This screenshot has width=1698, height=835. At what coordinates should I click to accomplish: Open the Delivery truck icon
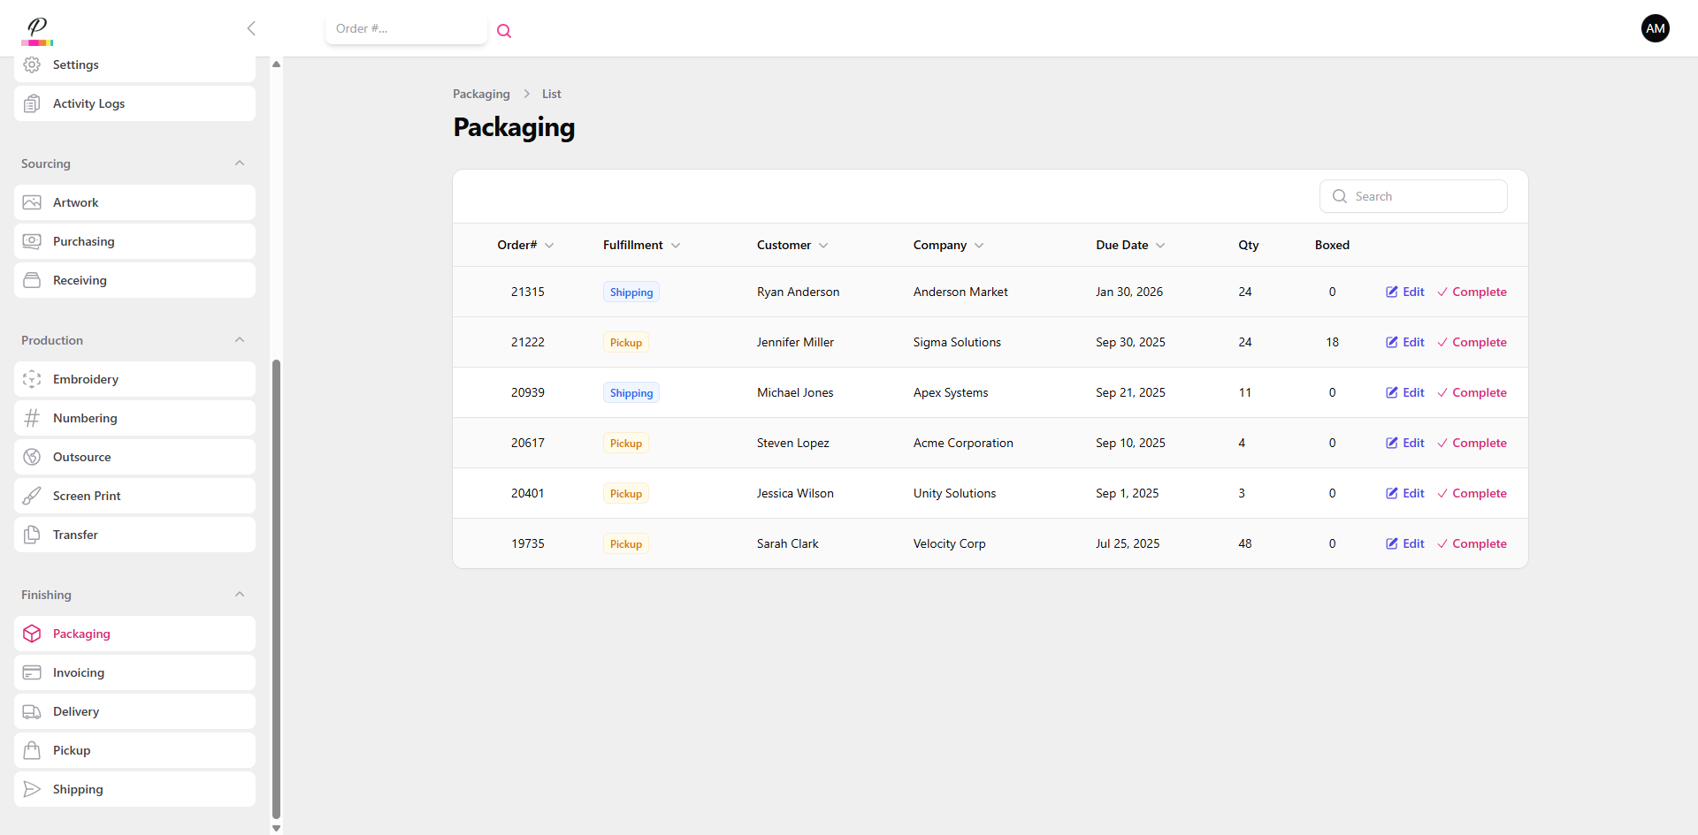click(x=32, y=711)
